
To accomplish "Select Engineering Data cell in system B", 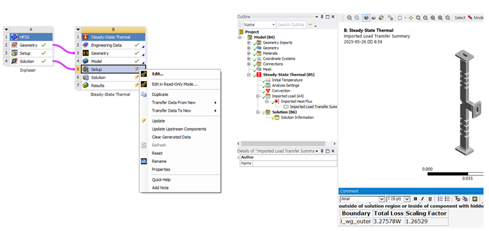I will coord(113,45).
